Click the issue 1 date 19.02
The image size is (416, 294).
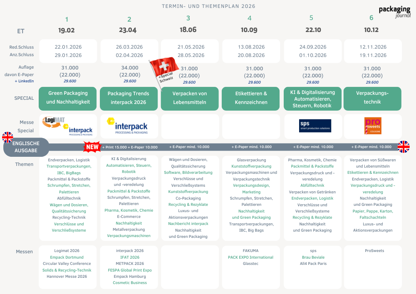point(67,30)
